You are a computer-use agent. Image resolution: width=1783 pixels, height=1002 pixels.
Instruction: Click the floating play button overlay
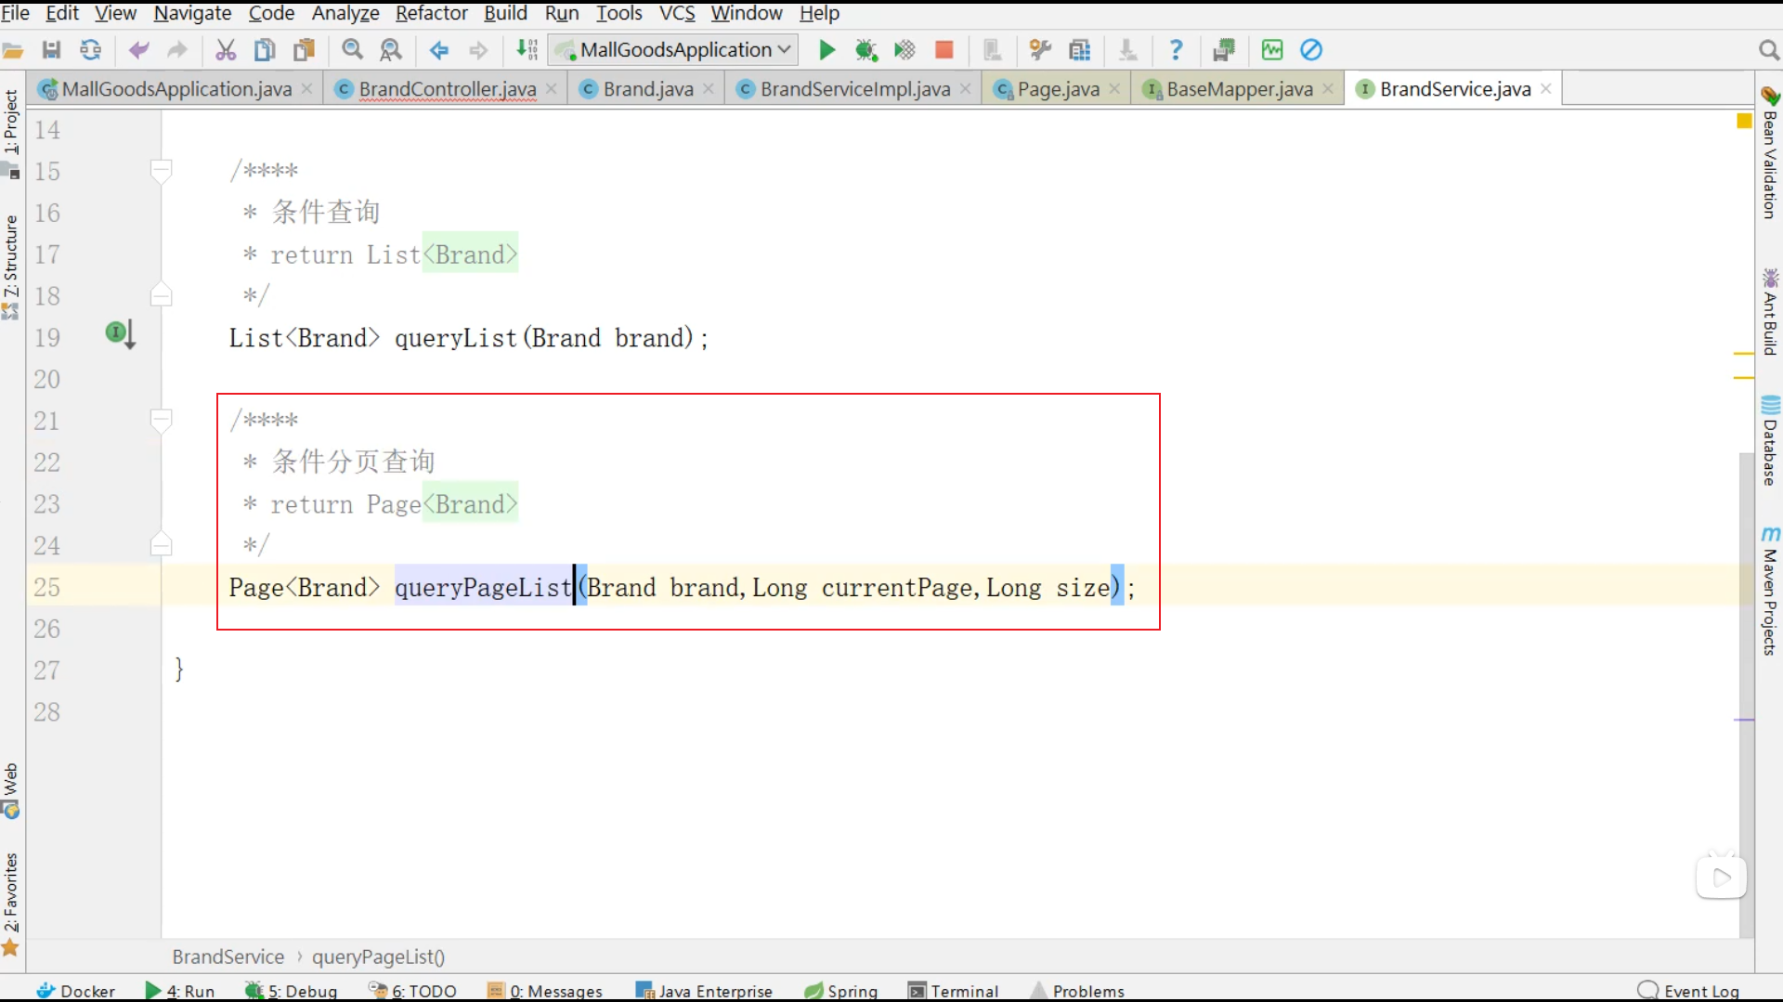tap(1721, 877)
